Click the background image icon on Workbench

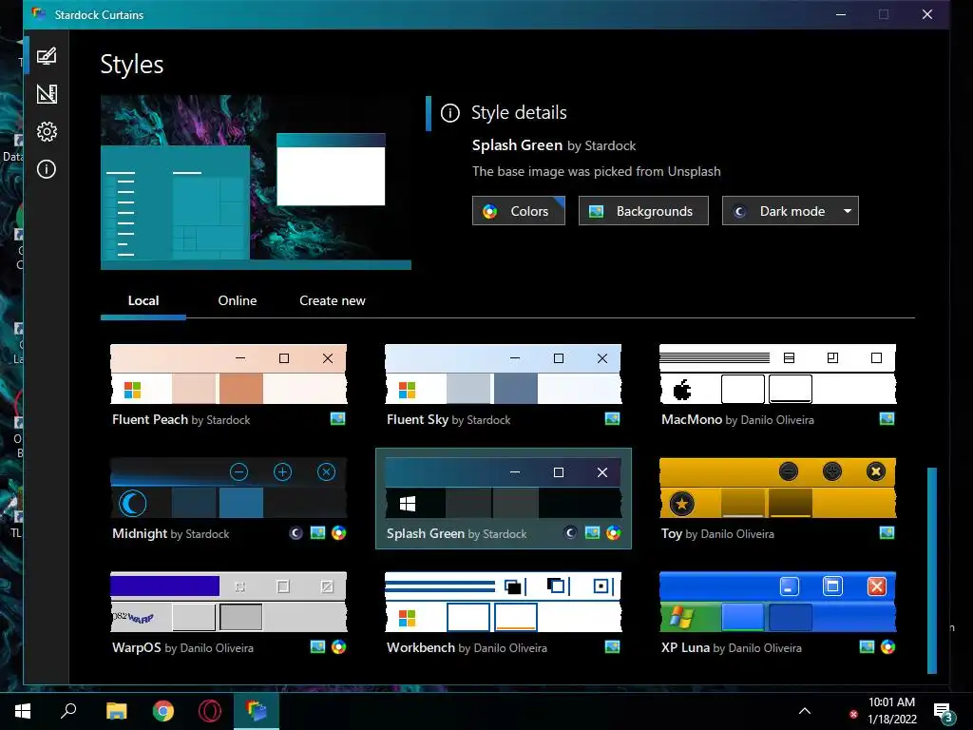click(x=612, y=647)
